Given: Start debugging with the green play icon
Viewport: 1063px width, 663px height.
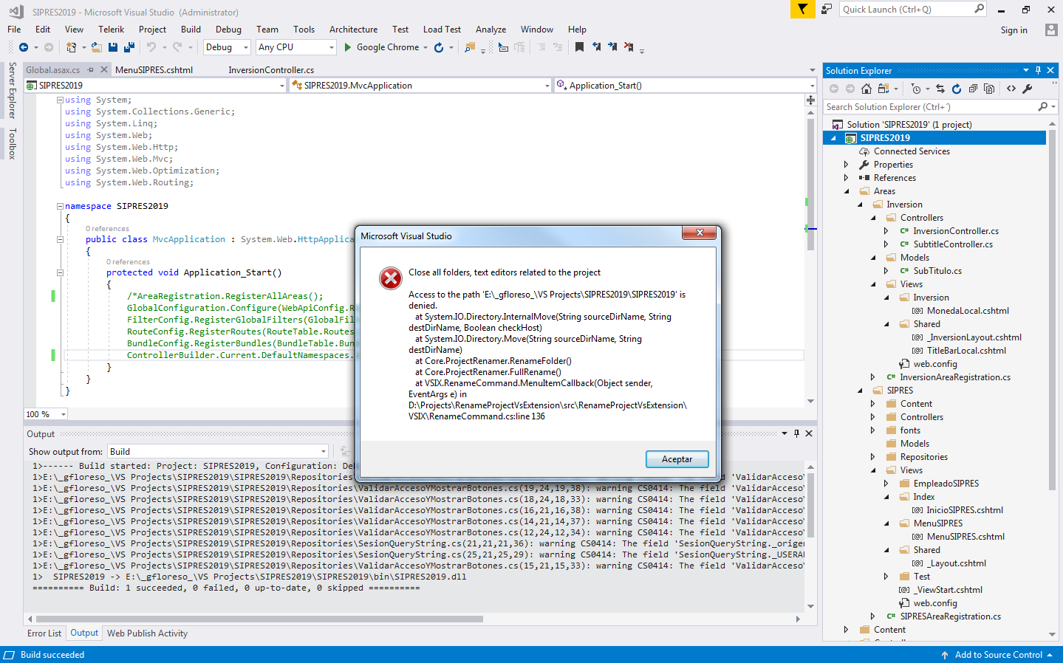Looking at the screenshot, I should pos(347,47).
